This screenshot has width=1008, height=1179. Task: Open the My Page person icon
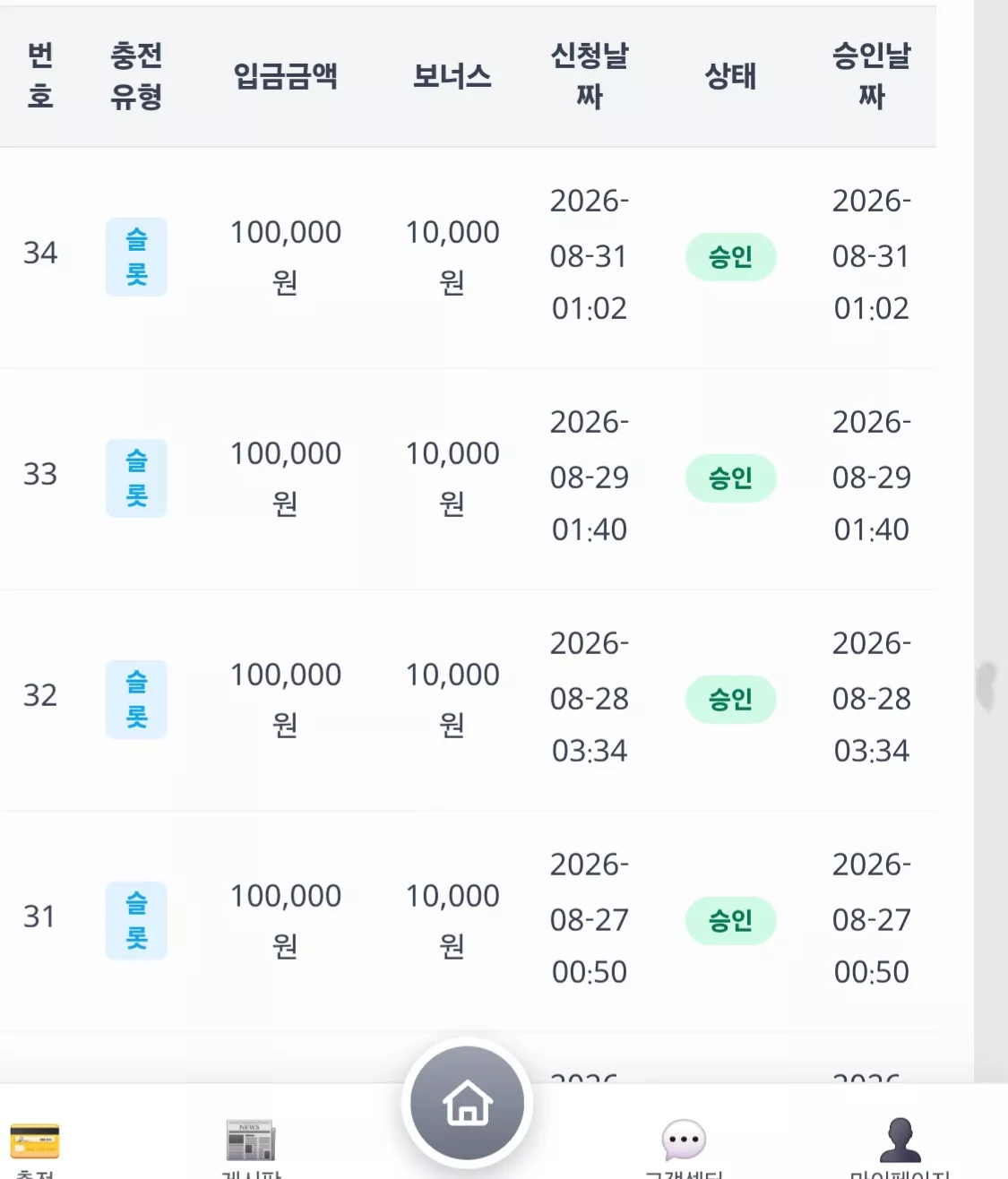click(900, 1140)
